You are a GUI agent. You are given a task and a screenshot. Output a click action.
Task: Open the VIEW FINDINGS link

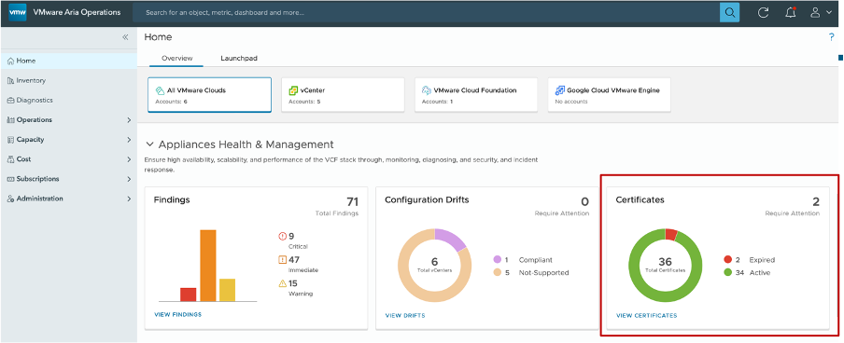pos(177,314)
